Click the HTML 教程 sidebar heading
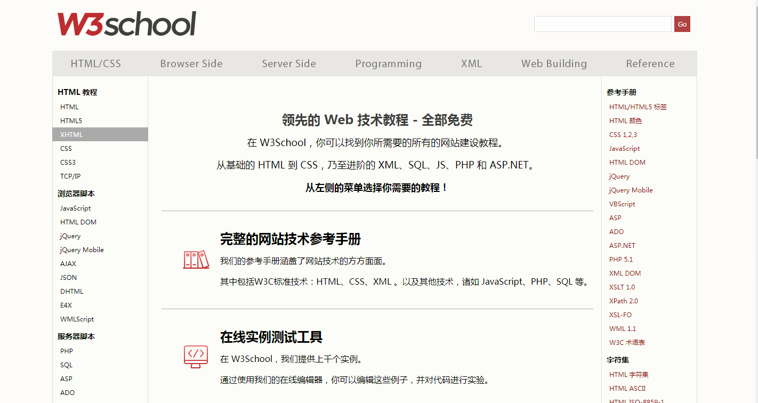The image size is (758, 403). click(77, 92)
